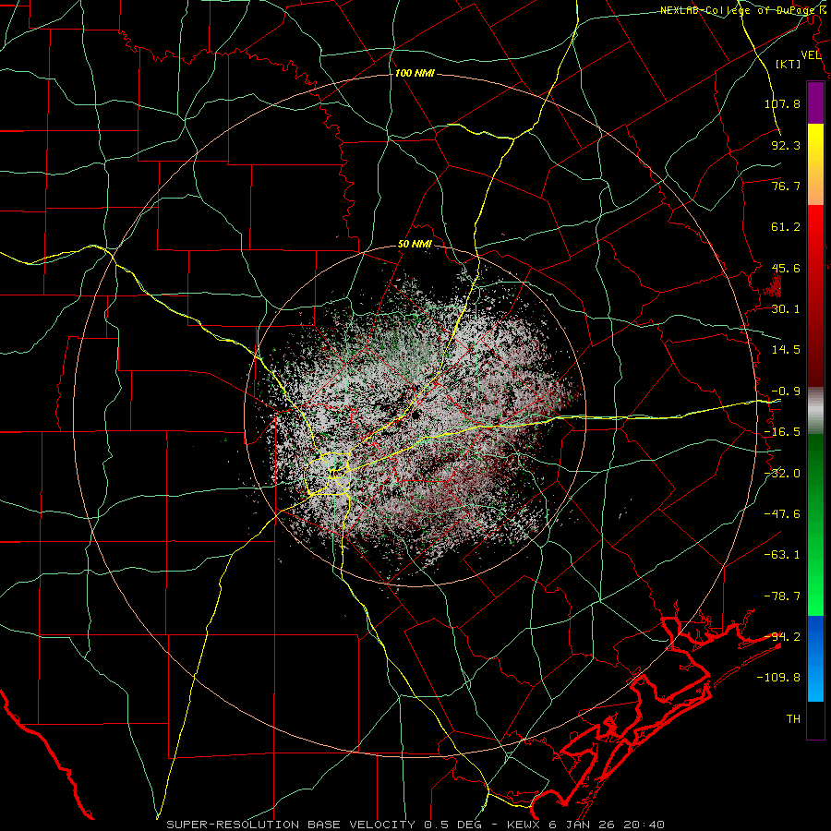Select the 14.5 value on velocity scale
Screen dimensions: 831x831
(786, 350)
